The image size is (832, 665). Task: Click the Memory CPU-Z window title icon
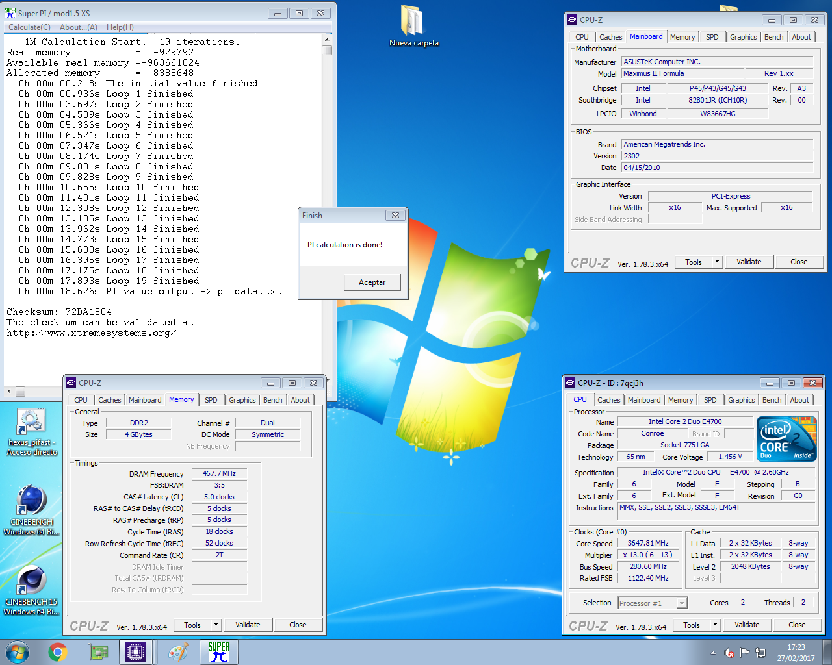pos(71,383)
